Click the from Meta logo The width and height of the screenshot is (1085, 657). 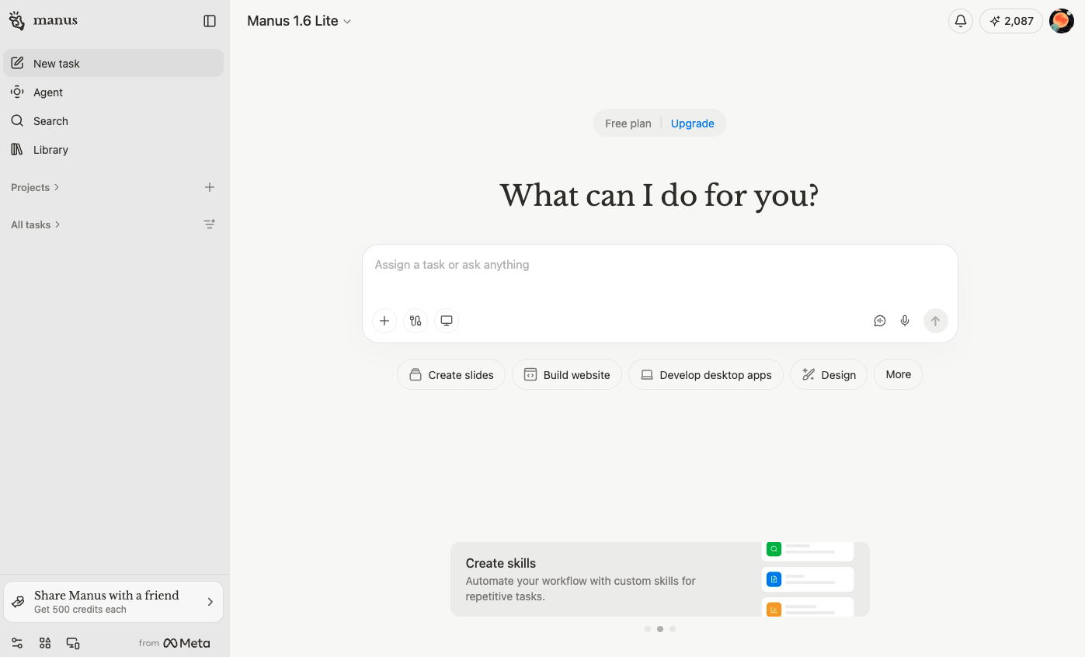tap(174, 643)
